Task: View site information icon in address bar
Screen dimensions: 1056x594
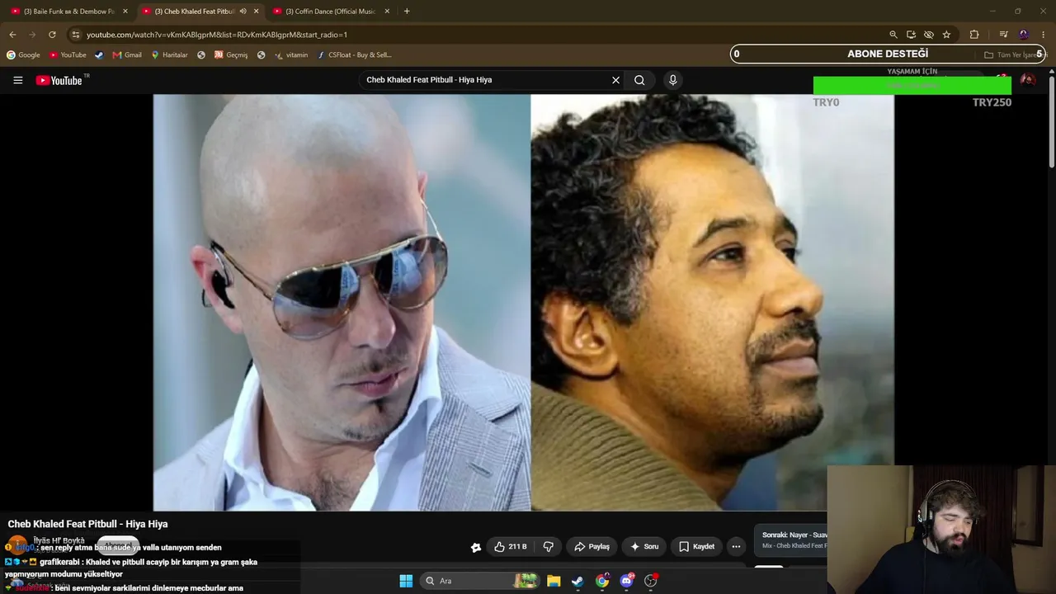Action: pyautogui.click(x=75, y=35)
